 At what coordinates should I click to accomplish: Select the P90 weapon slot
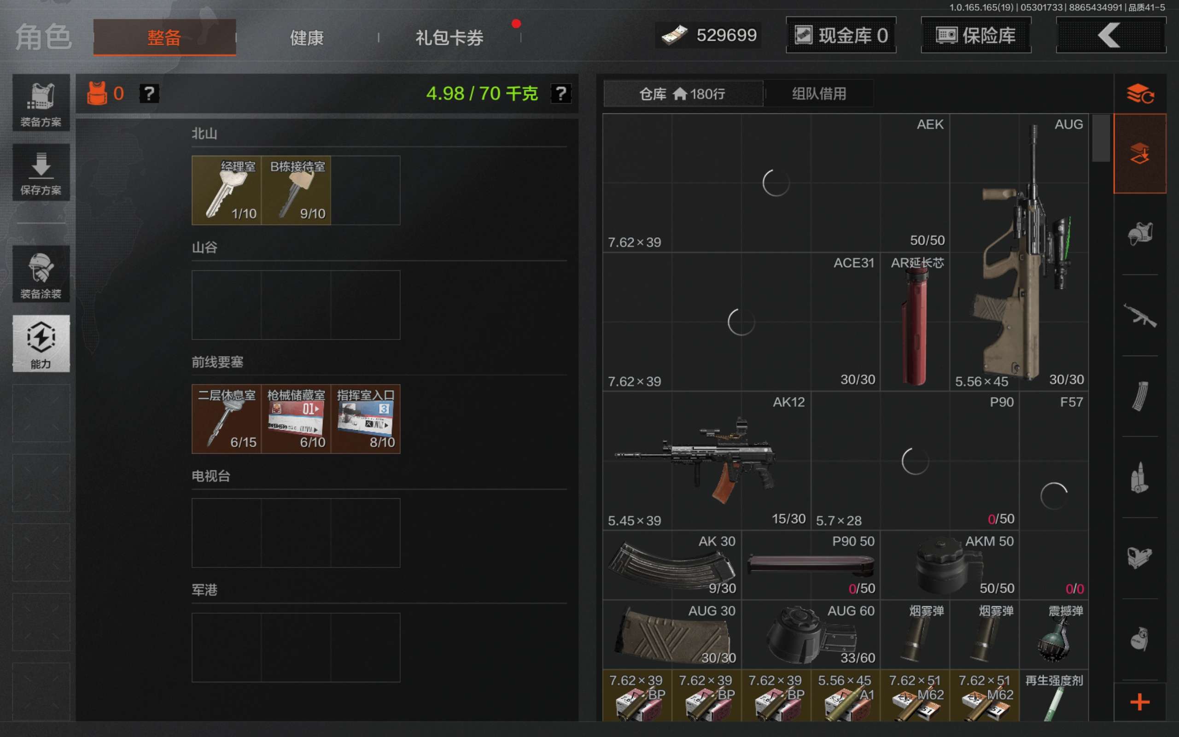click(915, 461)
